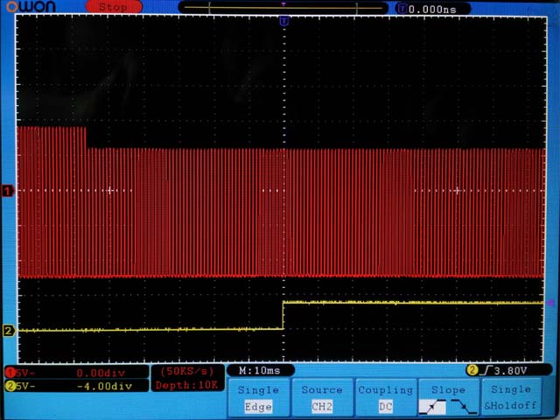This screenshot has width=560, height=420.
Task: Click the channel 1 ground marker
Action: click(x=8, y=191)
